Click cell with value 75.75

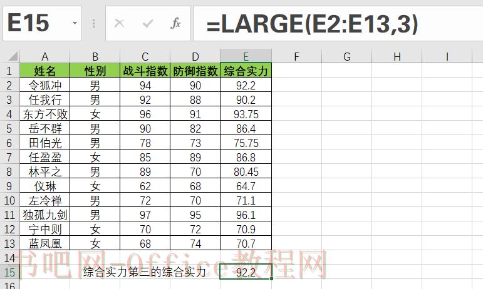(x=246, y=143)
